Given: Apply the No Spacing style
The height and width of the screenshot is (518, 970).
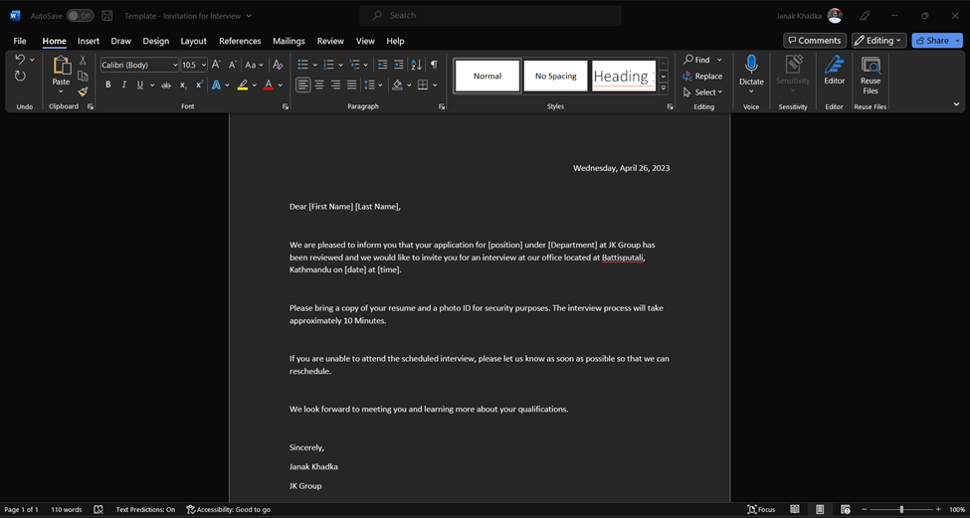Looking at the screenshot, I should [x=555, y=76].
